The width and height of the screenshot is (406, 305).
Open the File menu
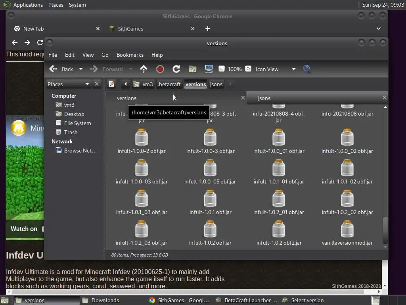tap(53, 55)
